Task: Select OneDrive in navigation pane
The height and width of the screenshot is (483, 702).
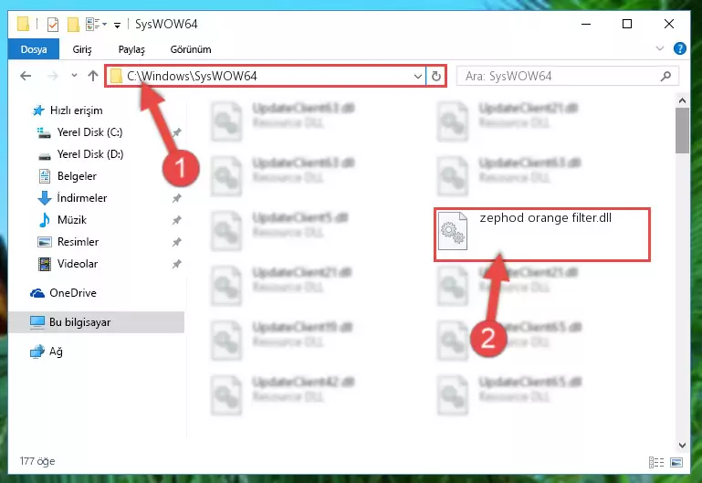Action: (72, 293)
